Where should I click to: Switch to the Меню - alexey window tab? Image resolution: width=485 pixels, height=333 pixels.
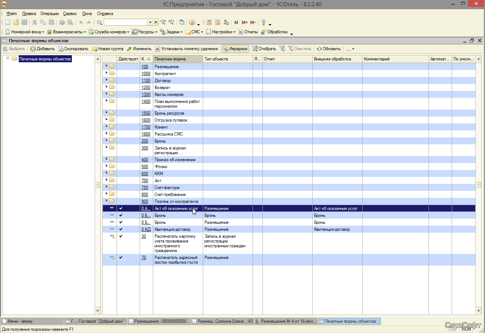click(32, 321)
